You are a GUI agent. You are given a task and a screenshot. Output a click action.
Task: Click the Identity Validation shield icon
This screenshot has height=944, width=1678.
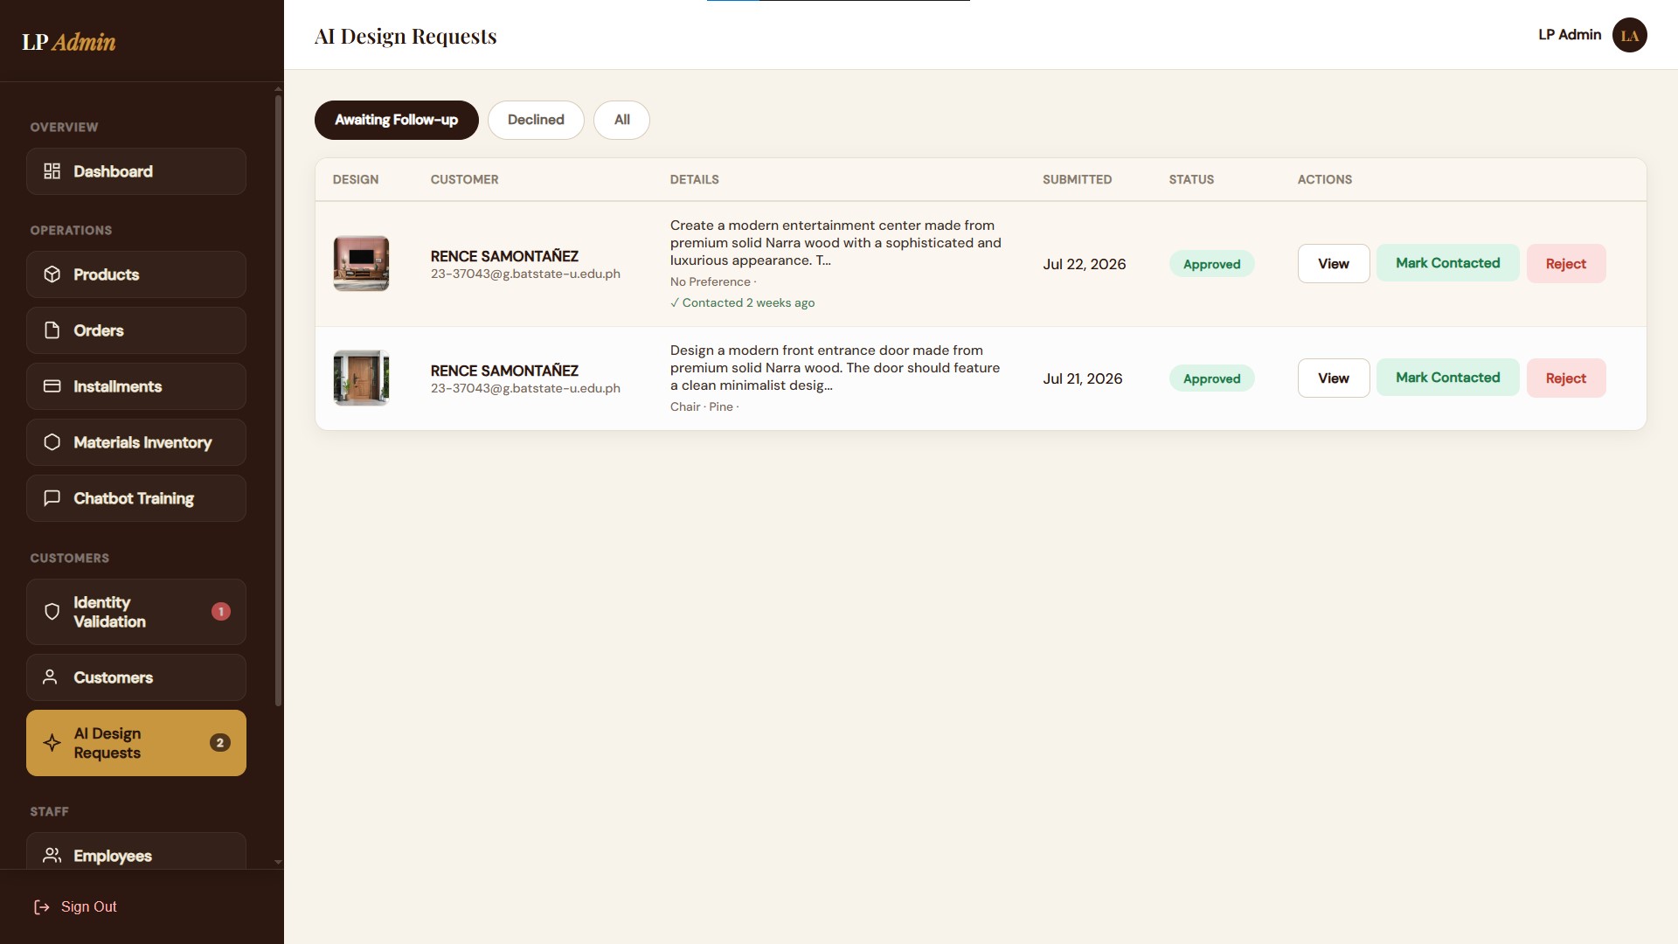[x=52, y=612]
